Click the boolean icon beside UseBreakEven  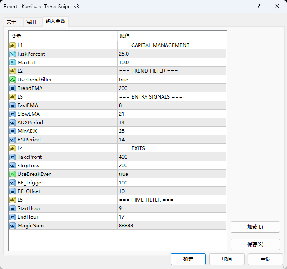click(x=13, y=174)
